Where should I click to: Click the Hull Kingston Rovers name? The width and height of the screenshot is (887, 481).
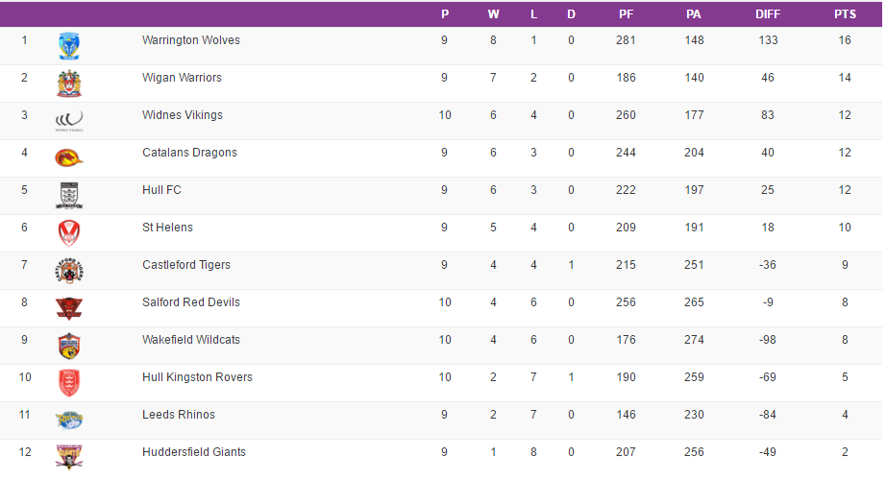(x=197, y=377)
